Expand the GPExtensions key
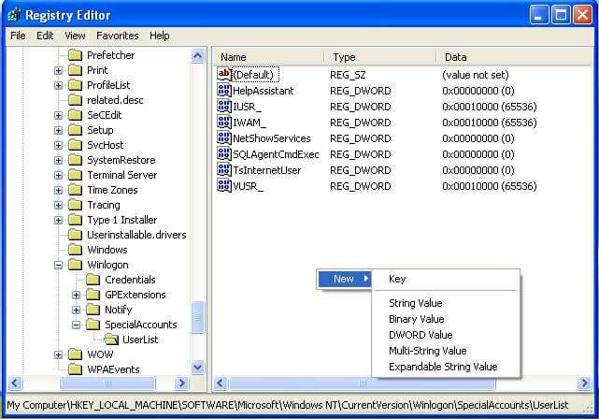 [x=77, y=296]
